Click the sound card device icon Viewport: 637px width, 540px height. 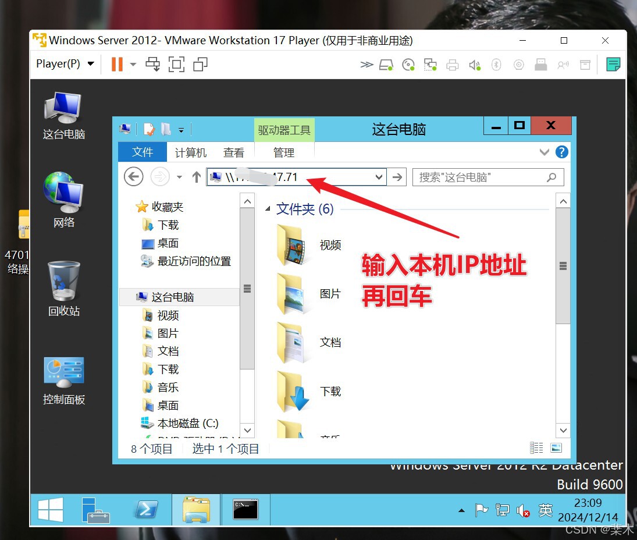tap(475, 65)
